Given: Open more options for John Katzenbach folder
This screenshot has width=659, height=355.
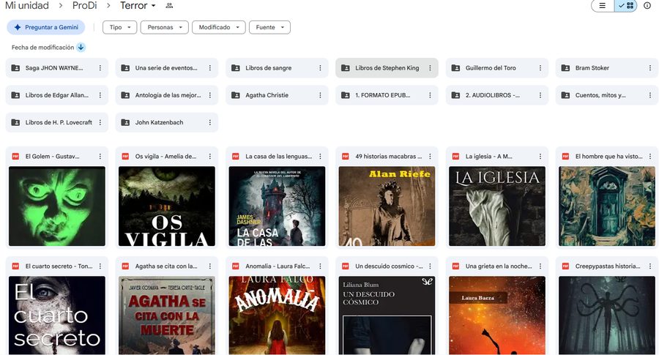Looking at the screenshot, I should click(x=209, y=123).
